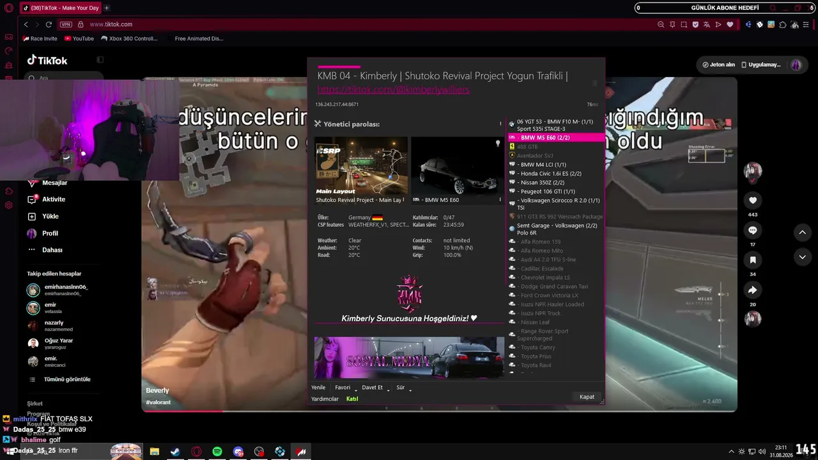Select the Volkswagen Scirocco R 2.0 entry
This screenshot has height=460, width=818.
555,204
